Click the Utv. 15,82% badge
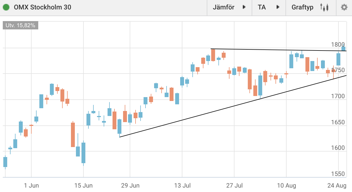 (x=21, y=26)
